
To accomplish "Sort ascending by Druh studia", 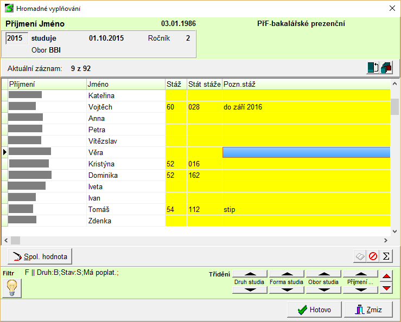I will [x=250, y=274].
